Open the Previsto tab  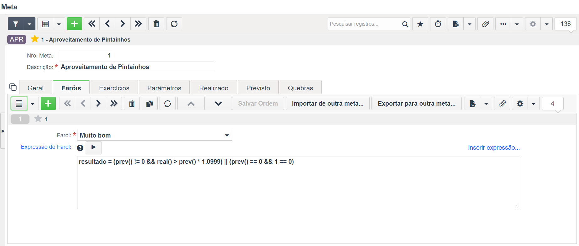tap(258, 88)
